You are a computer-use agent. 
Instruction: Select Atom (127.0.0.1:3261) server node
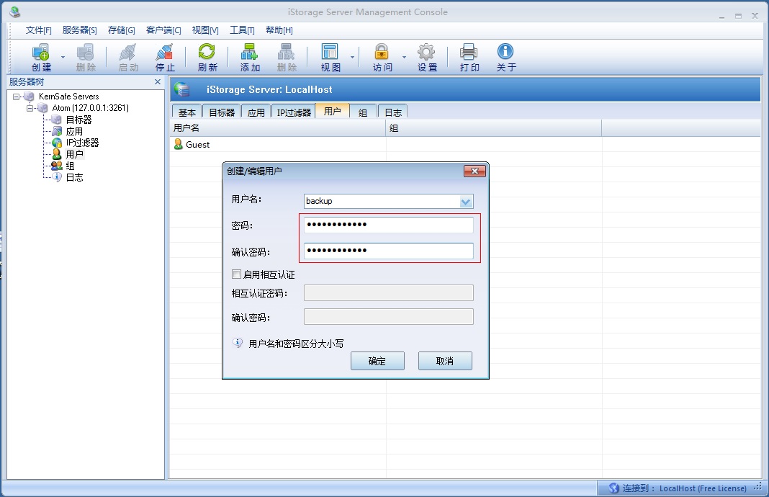[90, 108]
